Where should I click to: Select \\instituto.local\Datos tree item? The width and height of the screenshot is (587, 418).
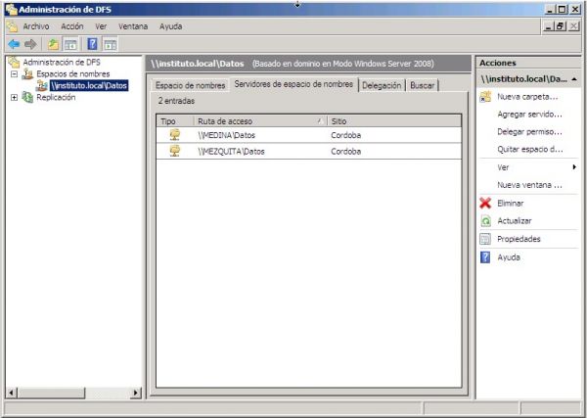pyautogui.click(x=89, y=86)
